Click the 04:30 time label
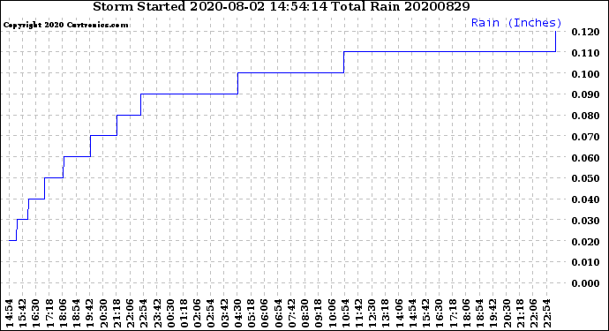Screen dimensions: 609x331 (x=237, y=313)
